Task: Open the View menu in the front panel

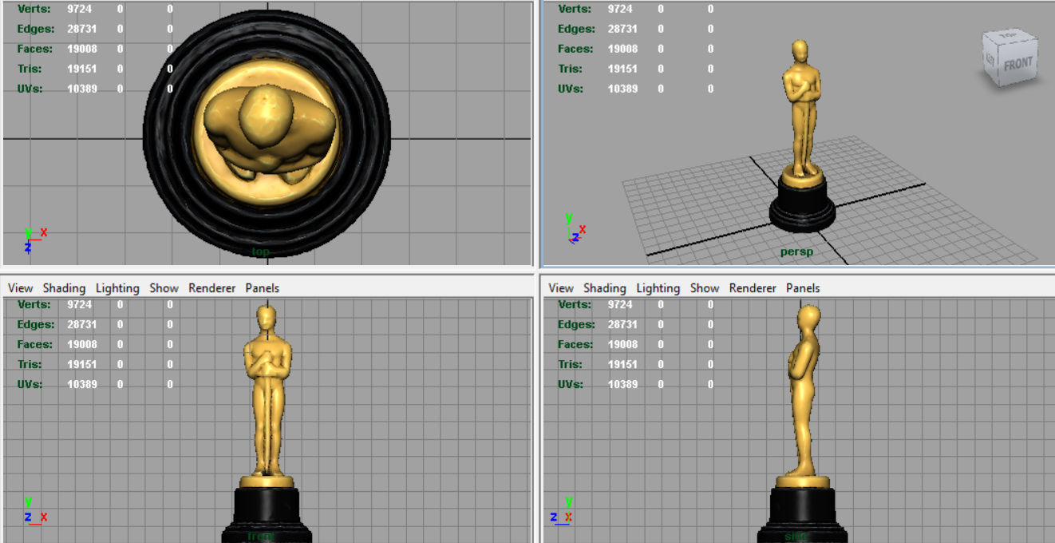Action: 20,288
